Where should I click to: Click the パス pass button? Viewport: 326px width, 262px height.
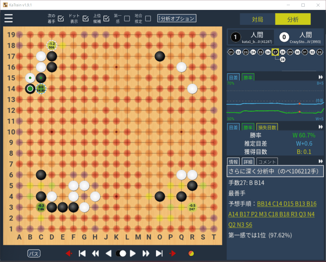pyautogui.click(x=34, y=254)
